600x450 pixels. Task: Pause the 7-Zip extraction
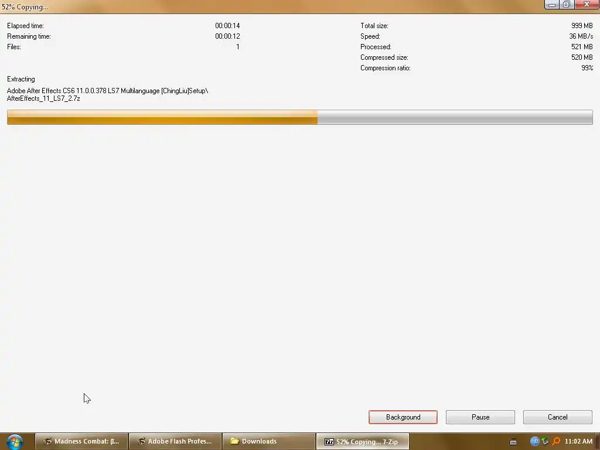click(480, 417)
